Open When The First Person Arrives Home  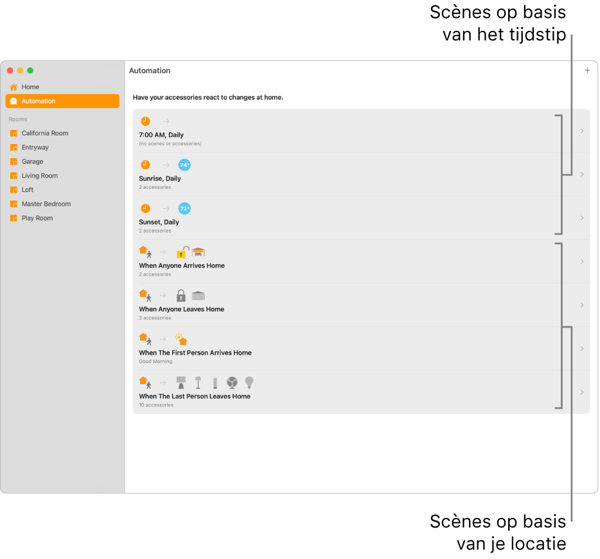click(361, 348)
